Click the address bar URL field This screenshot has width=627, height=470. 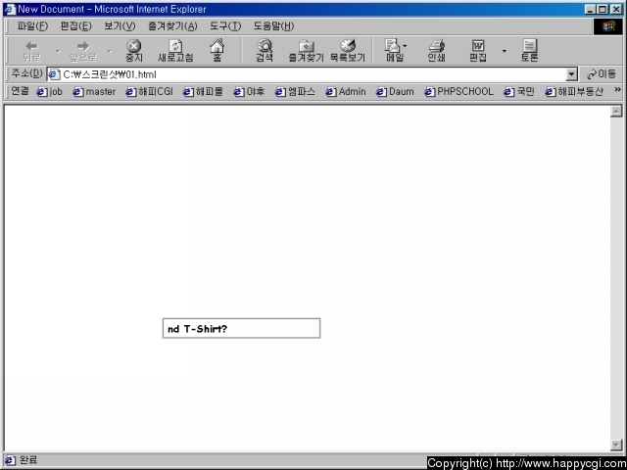tap(312, 74)
